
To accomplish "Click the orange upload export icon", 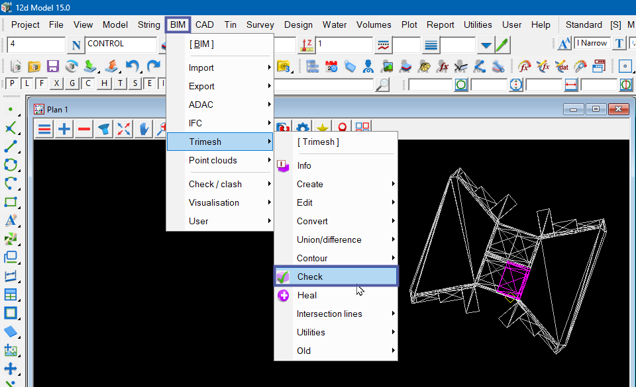I will point(111,66).
